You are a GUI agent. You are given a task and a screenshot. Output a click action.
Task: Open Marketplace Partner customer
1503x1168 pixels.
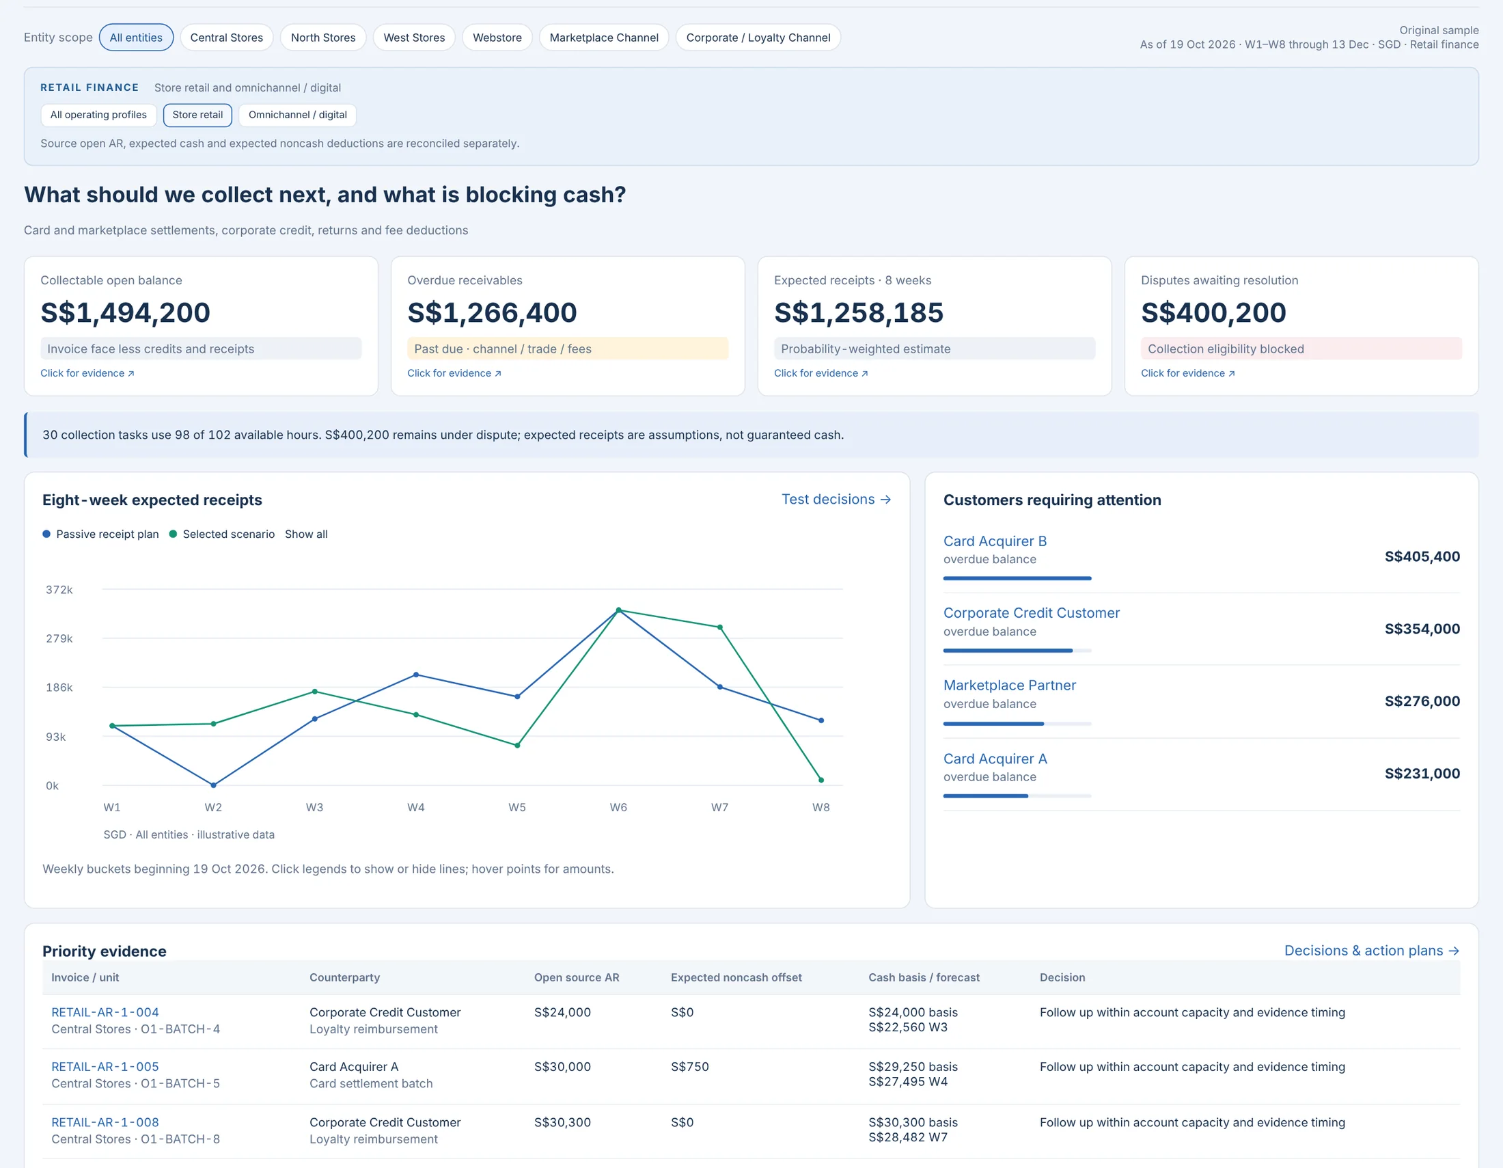(x=1009, y=685)
